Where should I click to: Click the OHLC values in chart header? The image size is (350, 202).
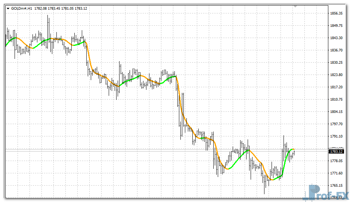tap(61, 8)
